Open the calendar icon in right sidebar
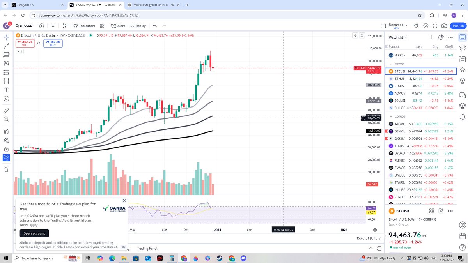The width and height of the screenshot is (468, 263). (463, 236)
